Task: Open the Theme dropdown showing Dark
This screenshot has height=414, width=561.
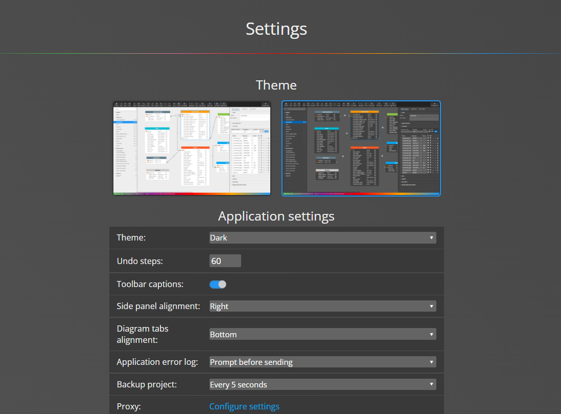Action: click(x=322, y=237)
